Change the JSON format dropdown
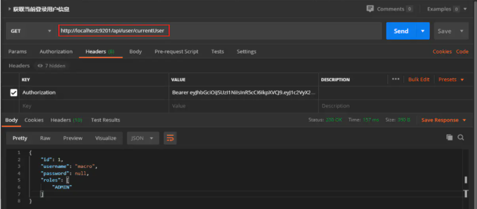This screenshot has height=209, width=477. click(143, 138)
